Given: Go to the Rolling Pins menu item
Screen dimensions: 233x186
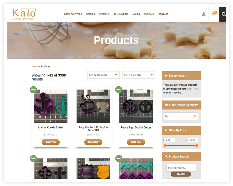Looking at the screenshot, I should 121,14.
